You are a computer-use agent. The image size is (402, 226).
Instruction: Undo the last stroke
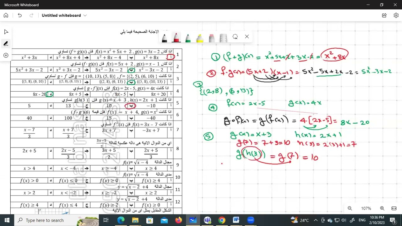[x=19, y=15]
